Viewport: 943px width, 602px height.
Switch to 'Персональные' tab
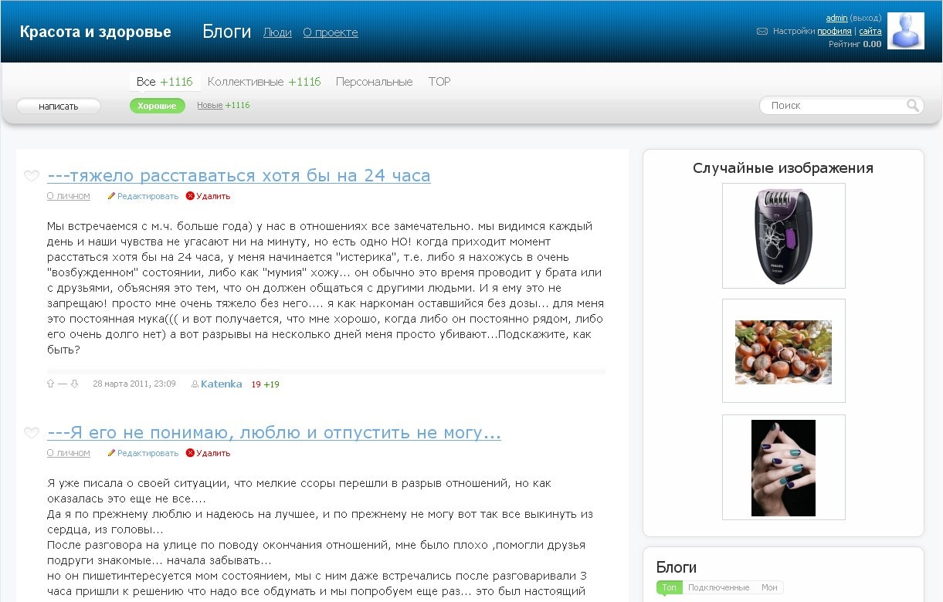(x=375, y=82)
